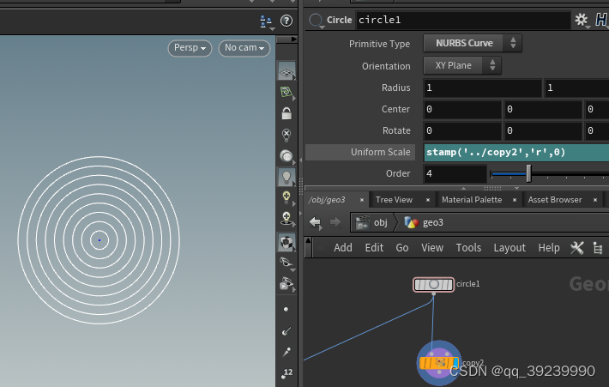Click the H help icon for Circle
This screenshot has height=387, width=609.
point(601,20)
